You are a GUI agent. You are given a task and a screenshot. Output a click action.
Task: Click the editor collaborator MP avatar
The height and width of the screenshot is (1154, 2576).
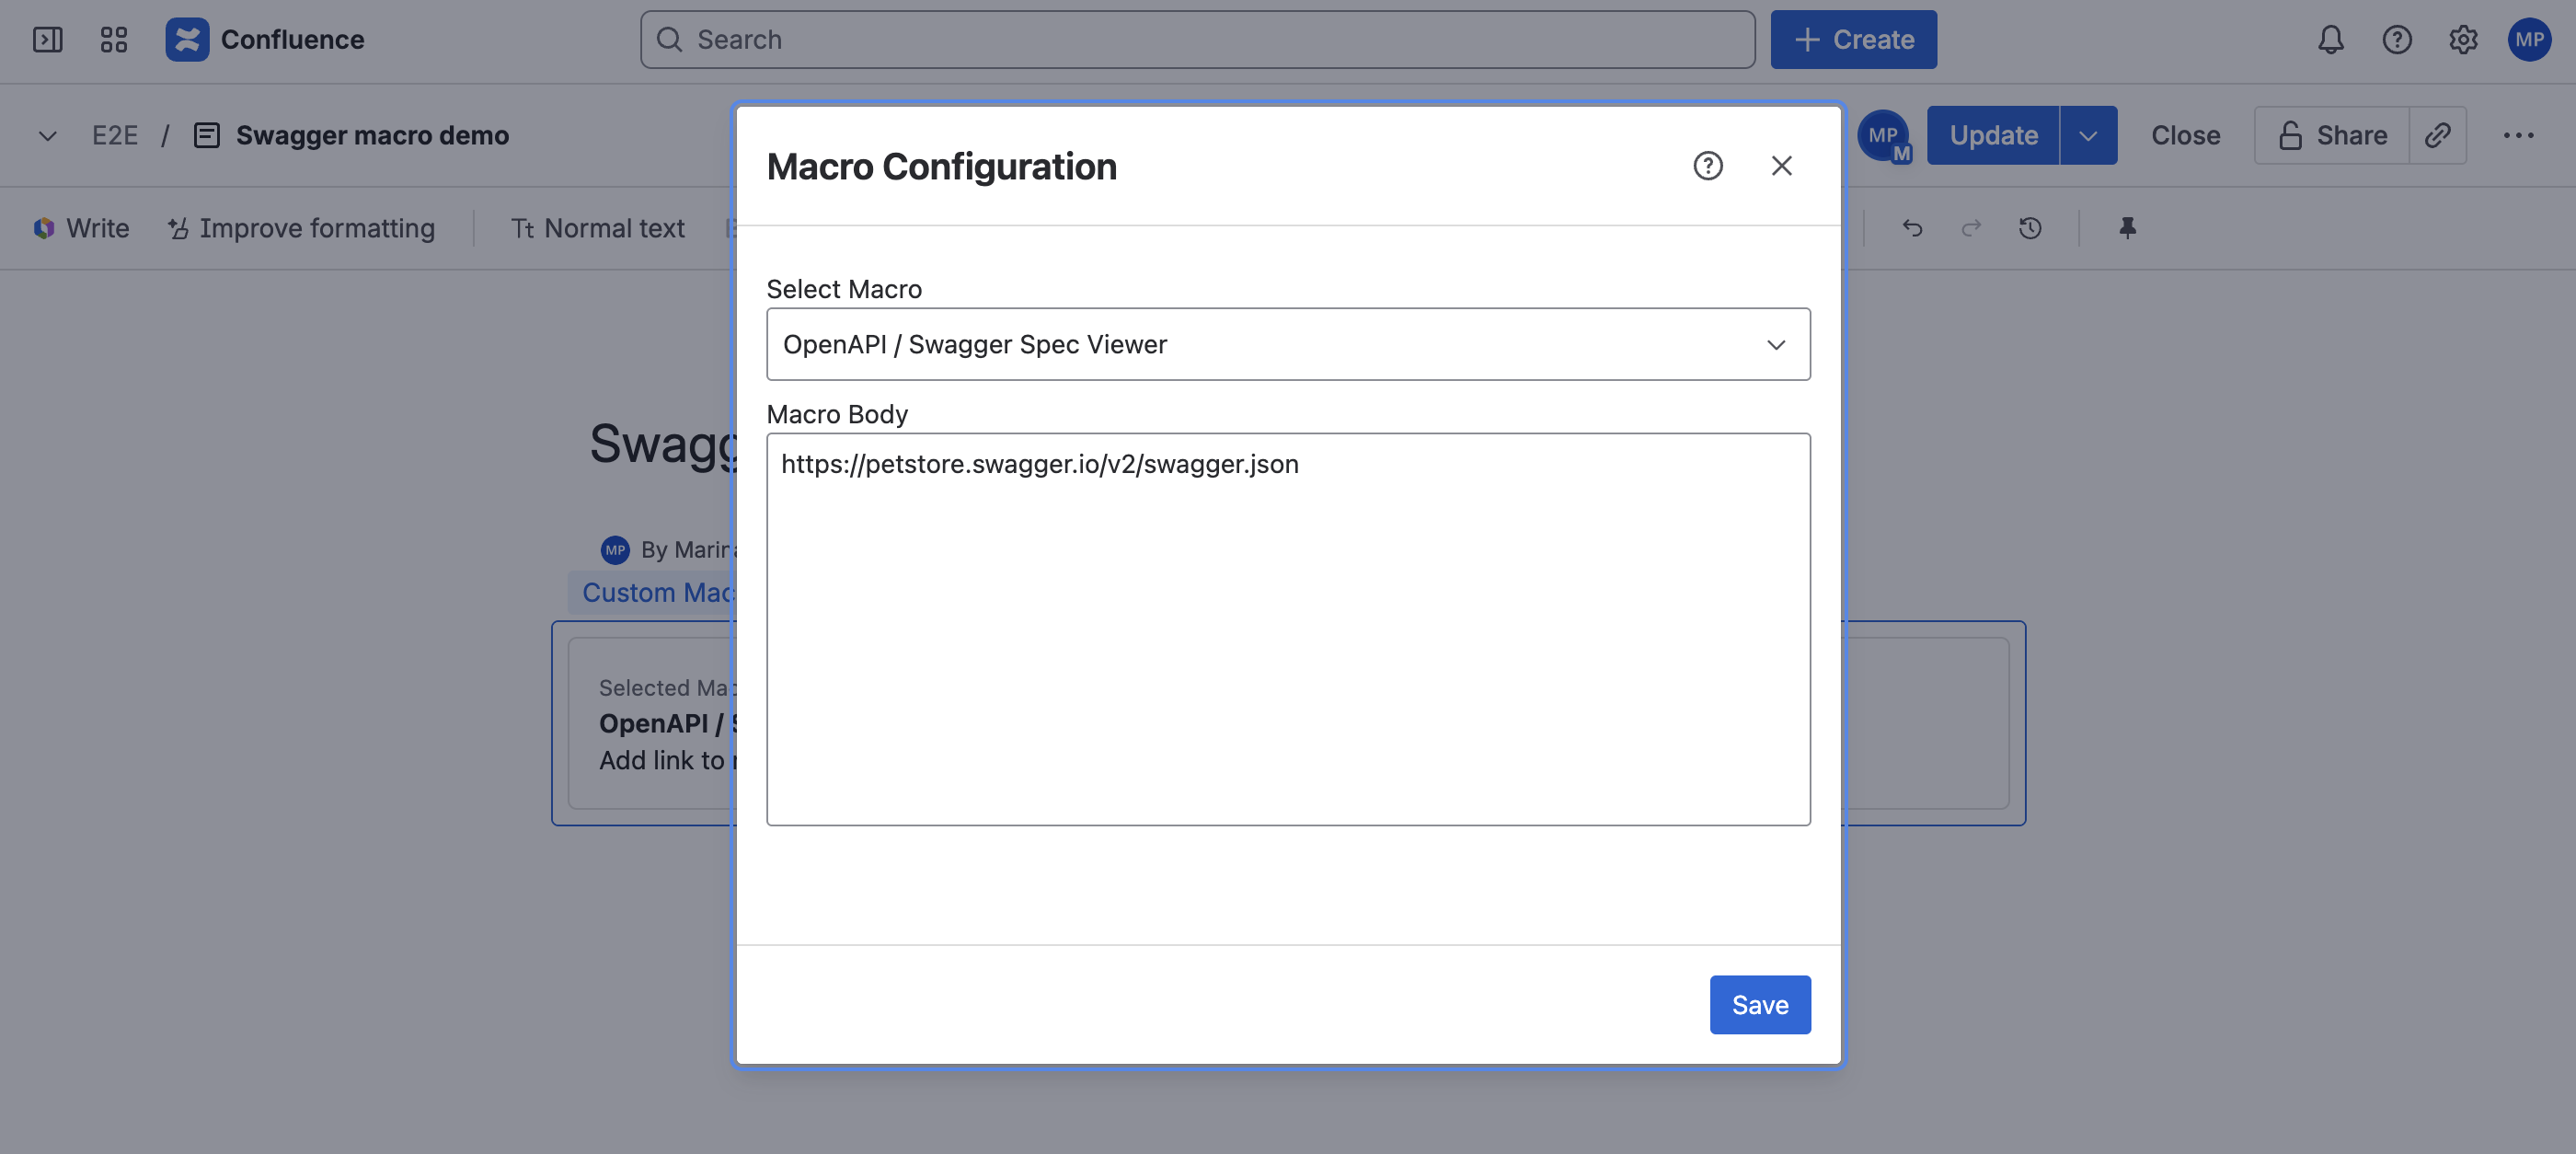1883,135
